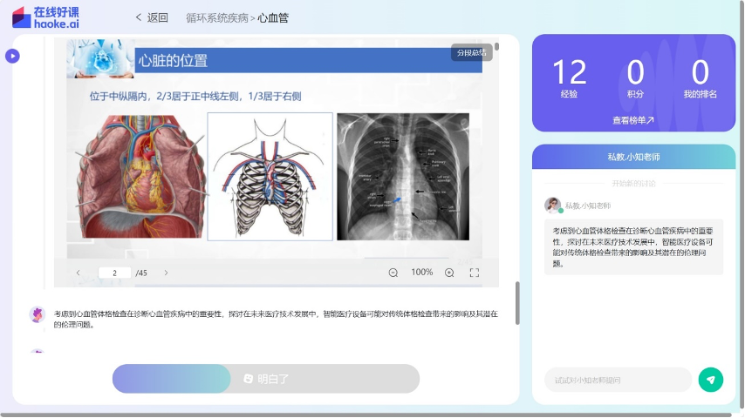Go to the next slide page
This screenshot has height=418, width=745.
[166, 273]
